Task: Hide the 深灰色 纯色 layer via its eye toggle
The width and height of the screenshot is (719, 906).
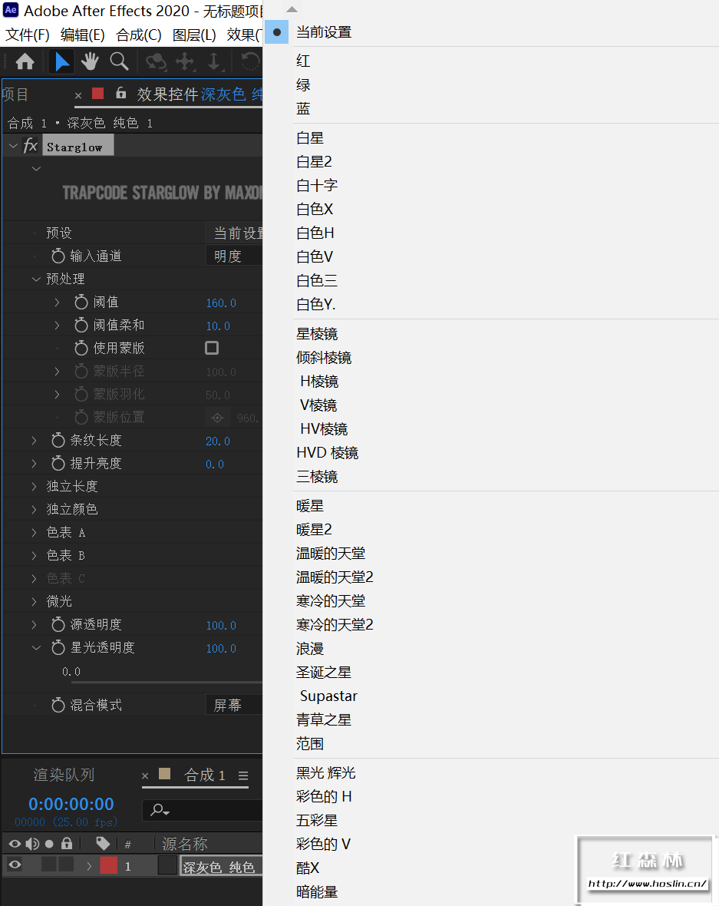Action: 13,865
